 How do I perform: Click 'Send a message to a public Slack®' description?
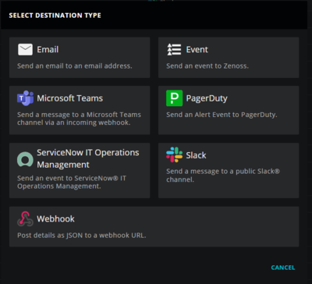pyautogui.click(x=223, y=176)
